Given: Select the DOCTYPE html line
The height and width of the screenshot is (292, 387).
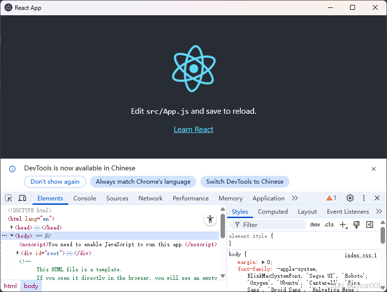Looking at the screenshot, I should click(x=30, y=210).
